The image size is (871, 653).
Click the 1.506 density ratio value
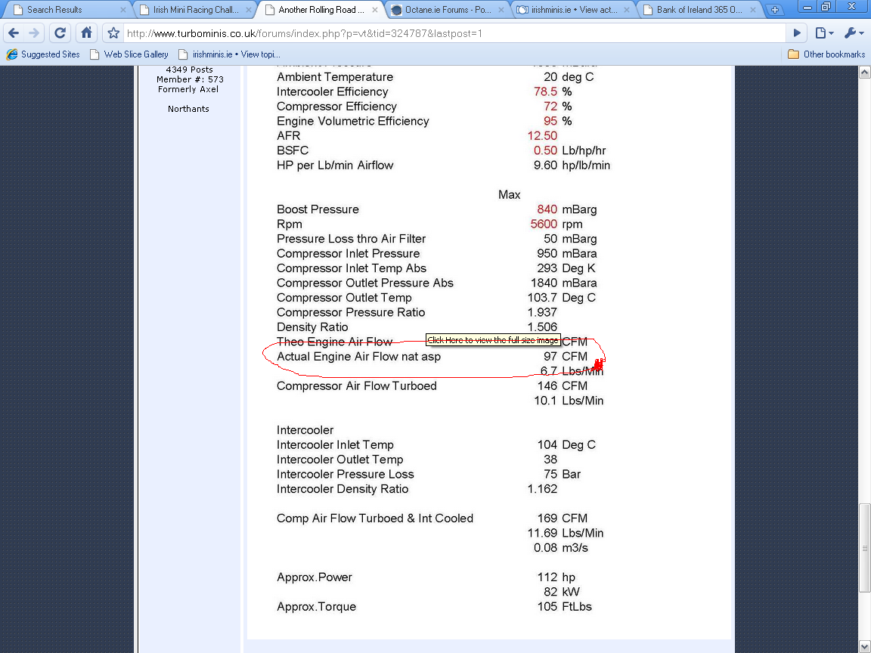(x=542, y=327)
